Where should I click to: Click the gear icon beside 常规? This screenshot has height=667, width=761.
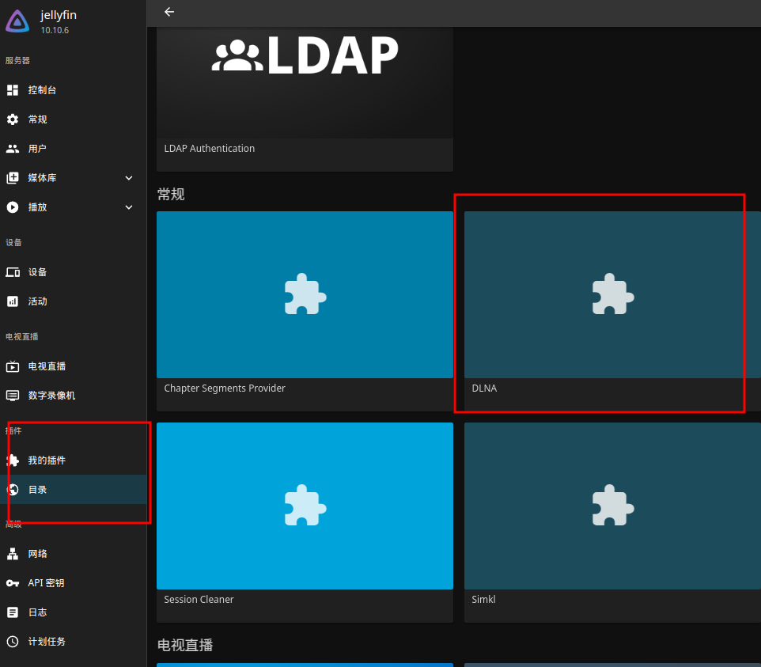[13, 119]
